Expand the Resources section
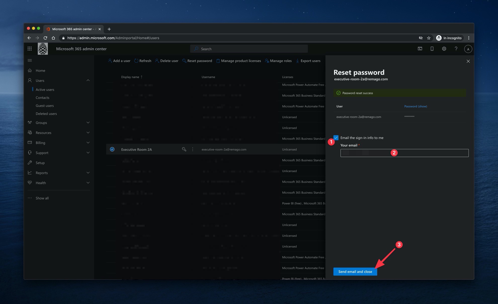This screenshot has height=304, width=498. pos(88,133)
